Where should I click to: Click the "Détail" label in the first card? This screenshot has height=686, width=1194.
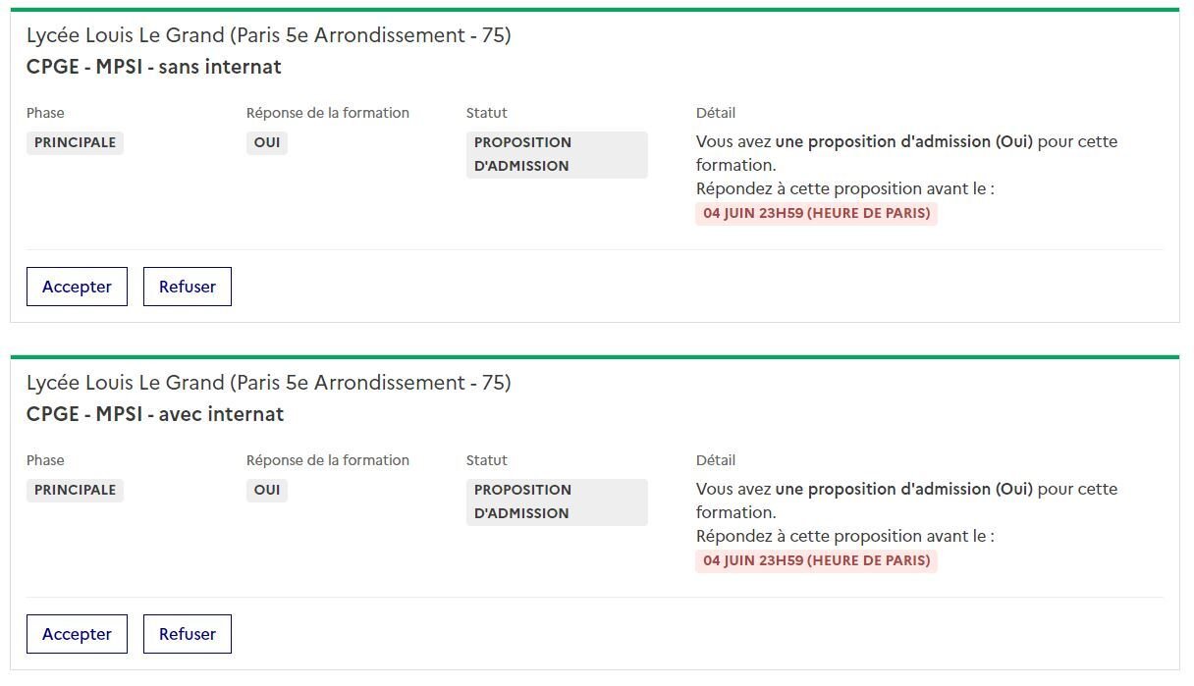click(715, 113)
